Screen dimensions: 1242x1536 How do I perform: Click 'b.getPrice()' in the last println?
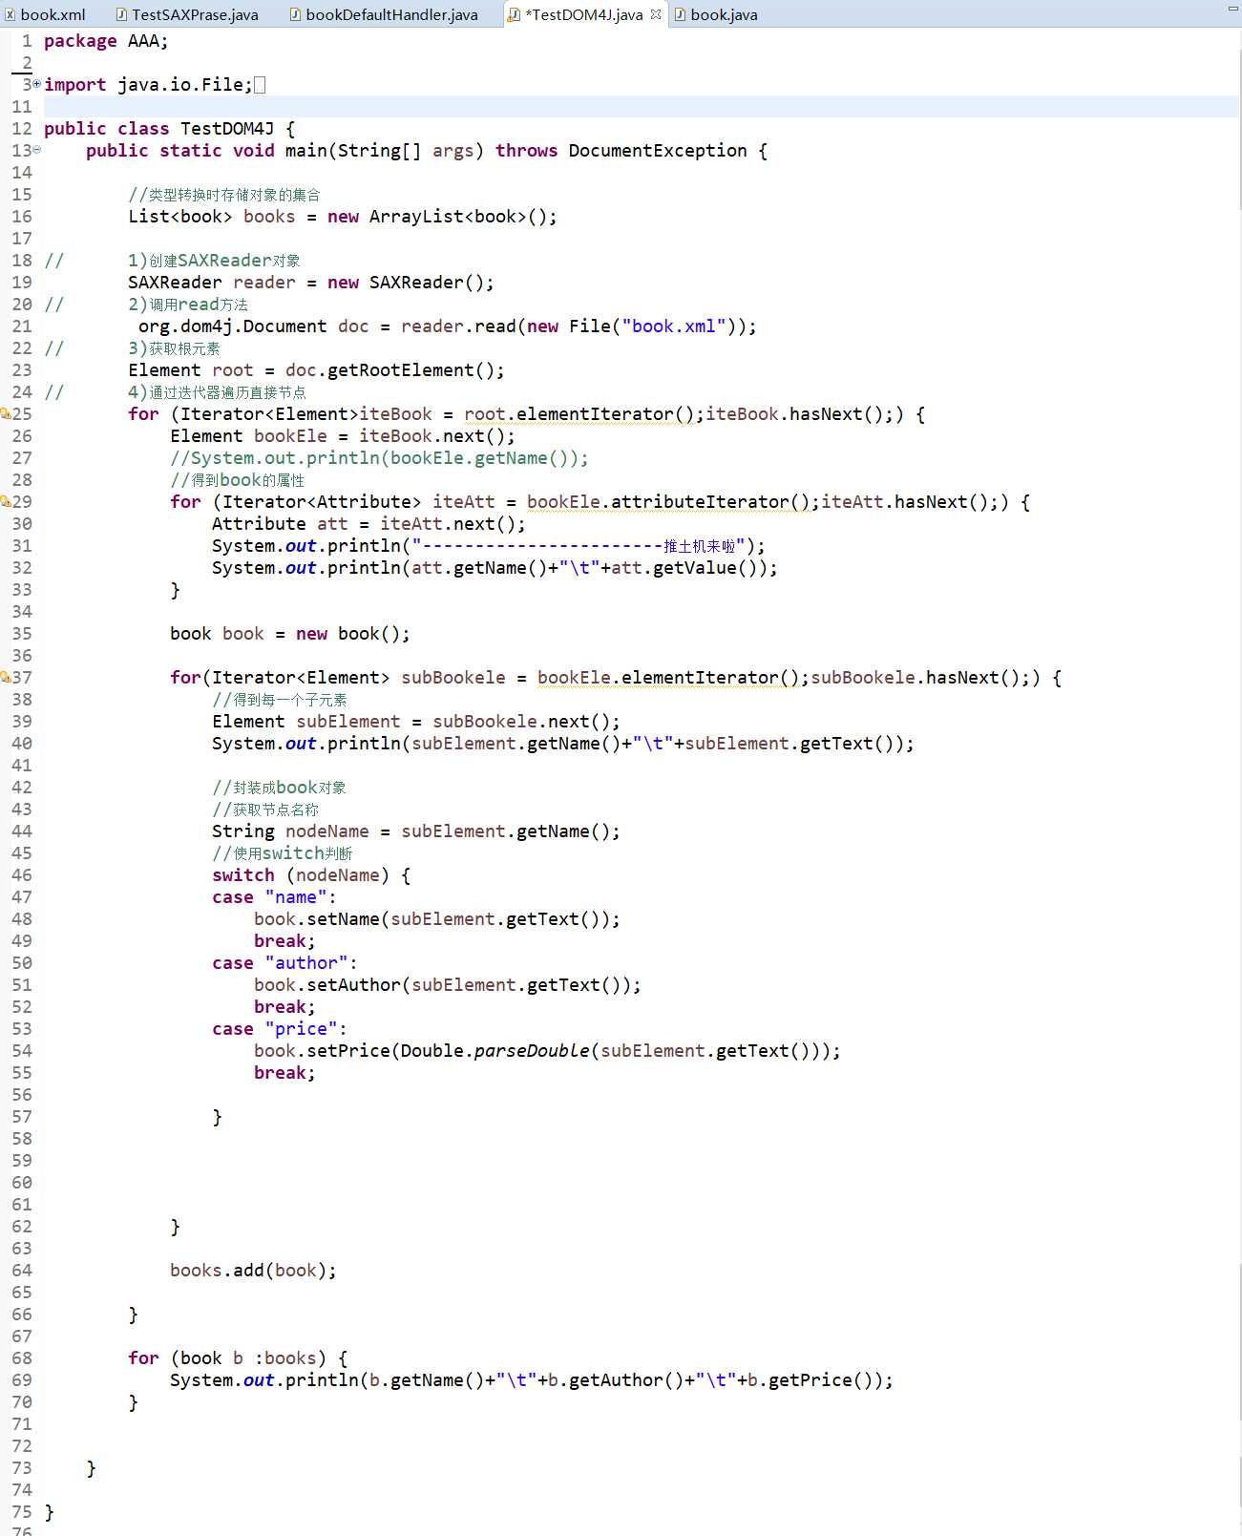tap(810, 1380)
